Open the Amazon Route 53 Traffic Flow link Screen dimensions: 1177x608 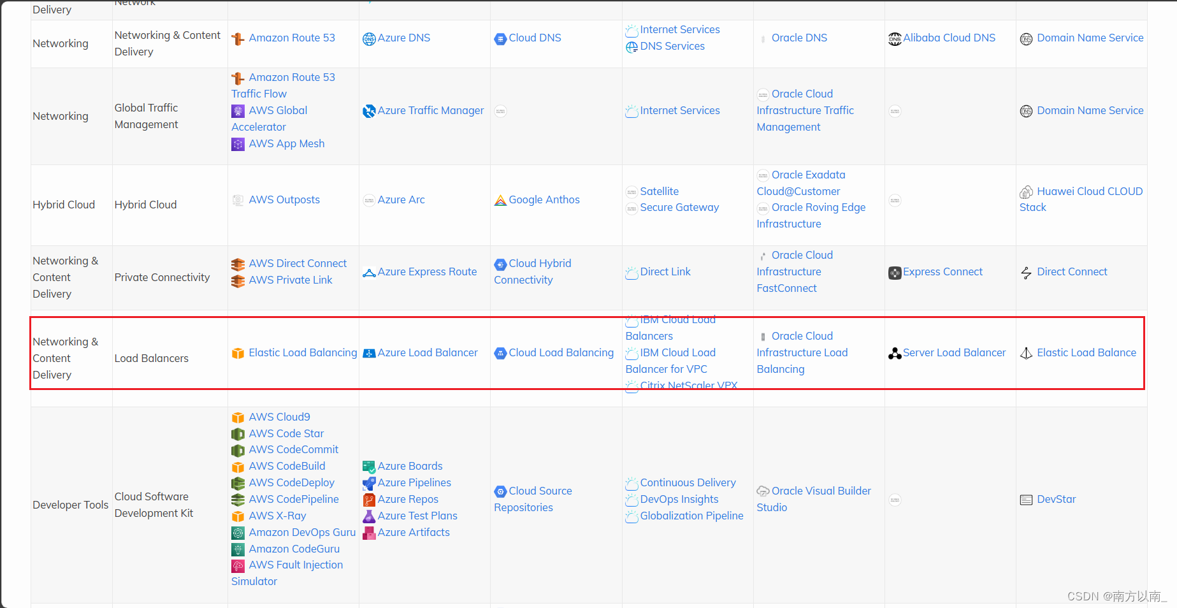coord(283,85)
